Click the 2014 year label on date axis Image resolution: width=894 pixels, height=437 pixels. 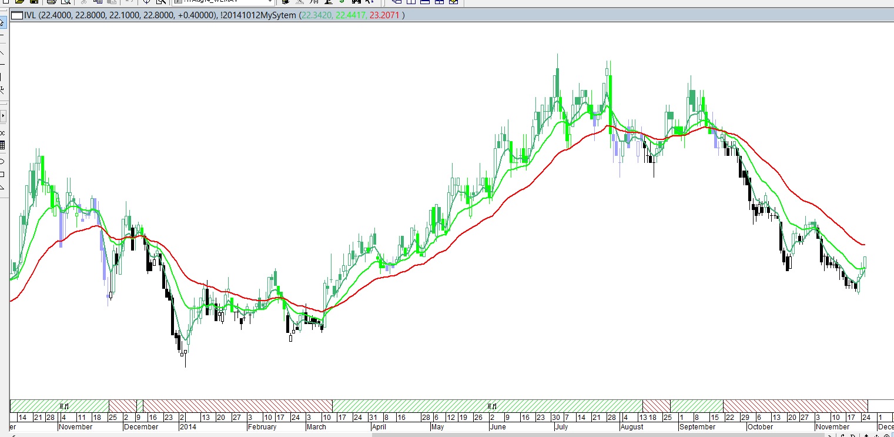pyautogui.click(x=188, y=427)
